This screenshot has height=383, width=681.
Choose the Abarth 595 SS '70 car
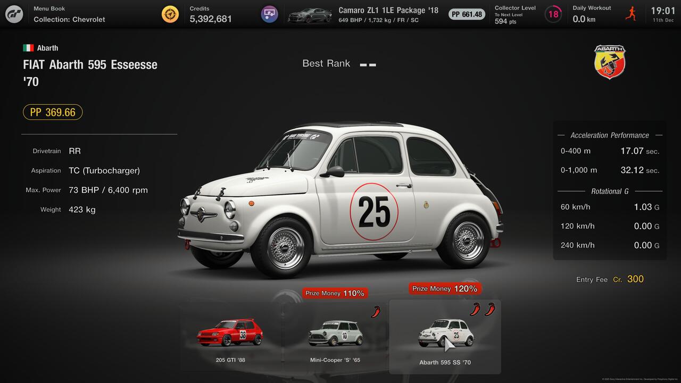[x=445, y=336]
